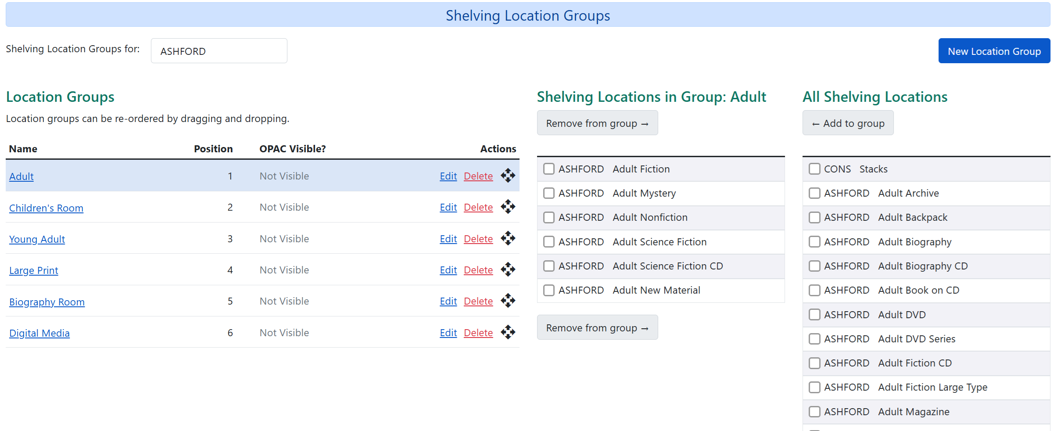Click the drag icon next to Biography Room
This screenshot has width=1064, height=431.
(508, 301)
